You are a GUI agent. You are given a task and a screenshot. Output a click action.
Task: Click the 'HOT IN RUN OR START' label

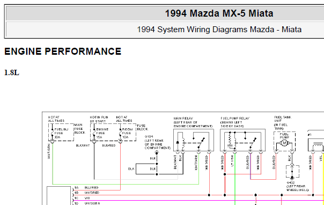pos(99,119)
